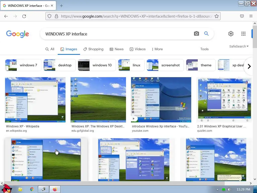The height and width of the screenshot is (193, 257).
Task: Switch to the All results tab
Action: [x=50, y=49]
